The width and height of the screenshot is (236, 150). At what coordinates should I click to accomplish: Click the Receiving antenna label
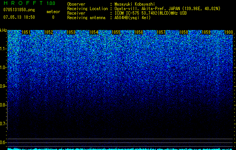click(86, 18)
